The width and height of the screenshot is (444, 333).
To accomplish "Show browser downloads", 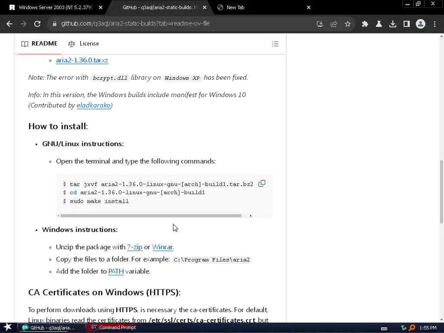I will [x=392, y=24].
